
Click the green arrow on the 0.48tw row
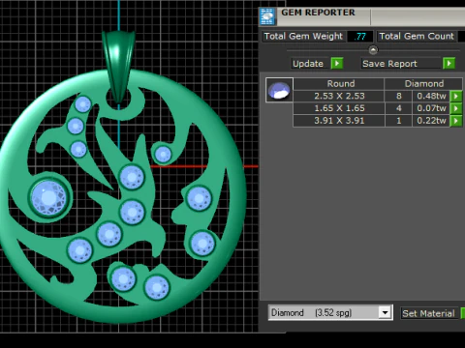click(456, 96)
